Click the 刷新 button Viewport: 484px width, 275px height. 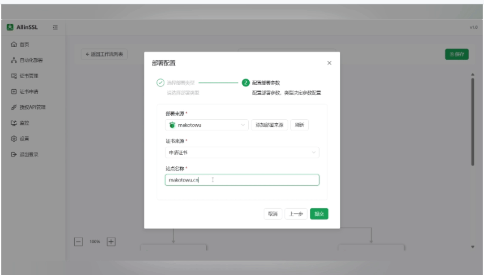[299, 125]
